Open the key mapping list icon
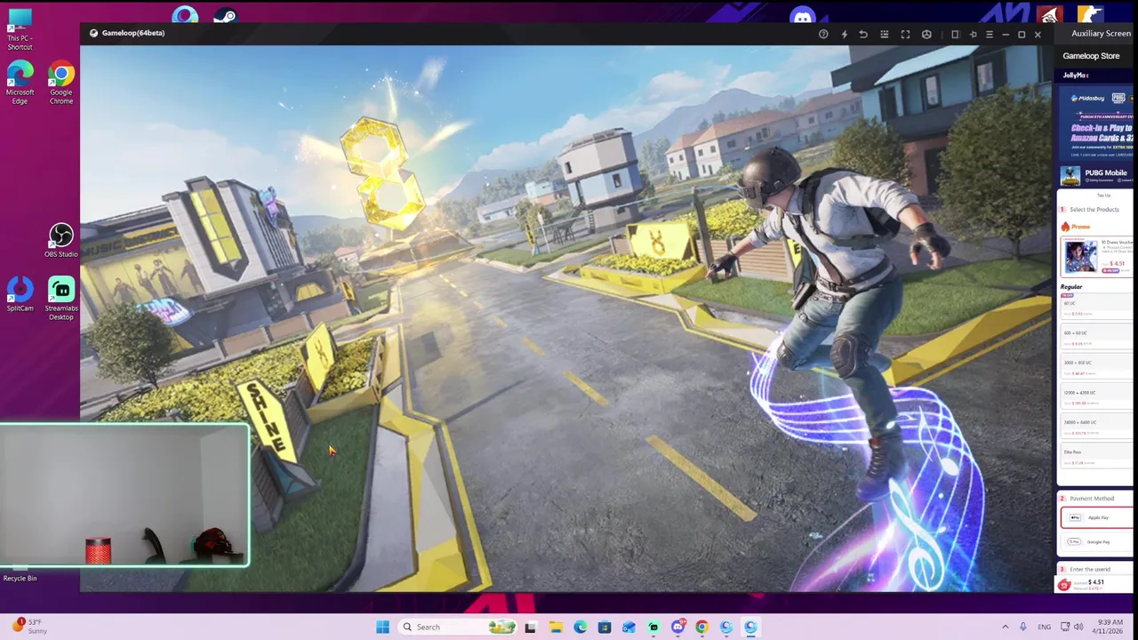 (884, 35)
